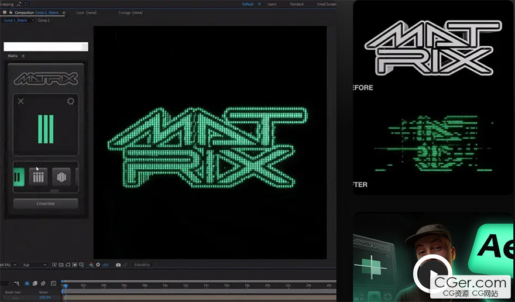Click the BEFORE white Matrix logo image
515x302 pixels.
(433, 47)
